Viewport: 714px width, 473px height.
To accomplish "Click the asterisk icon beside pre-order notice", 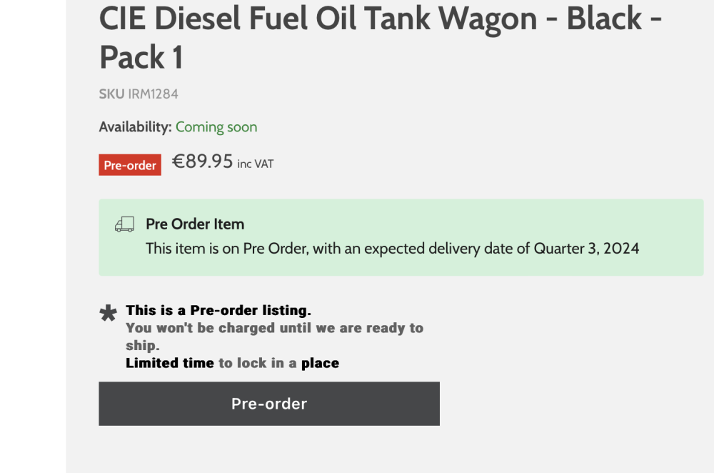I will click(x=109, y=314).
